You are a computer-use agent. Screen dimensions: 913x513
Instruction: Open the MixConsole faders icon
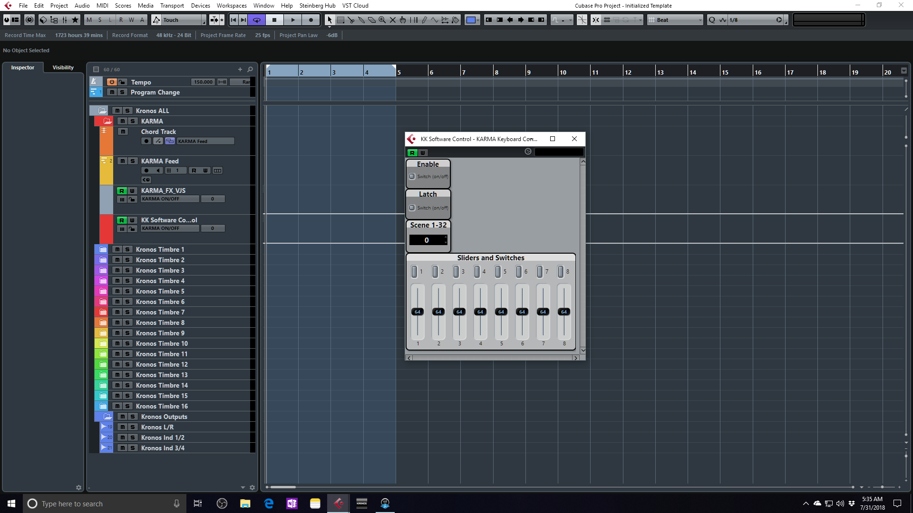pos(64,20)
